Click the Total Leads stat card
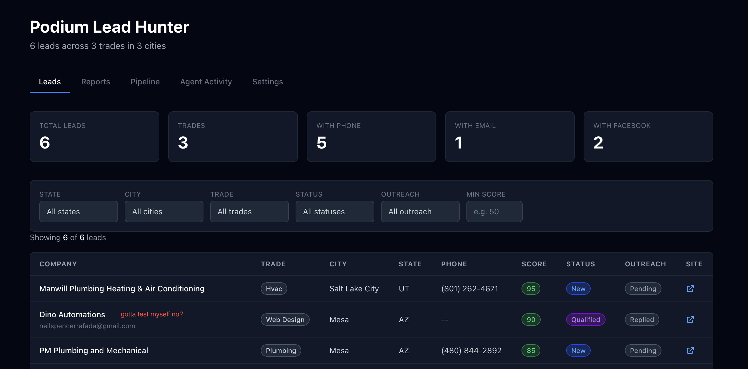 pos(95,137)
